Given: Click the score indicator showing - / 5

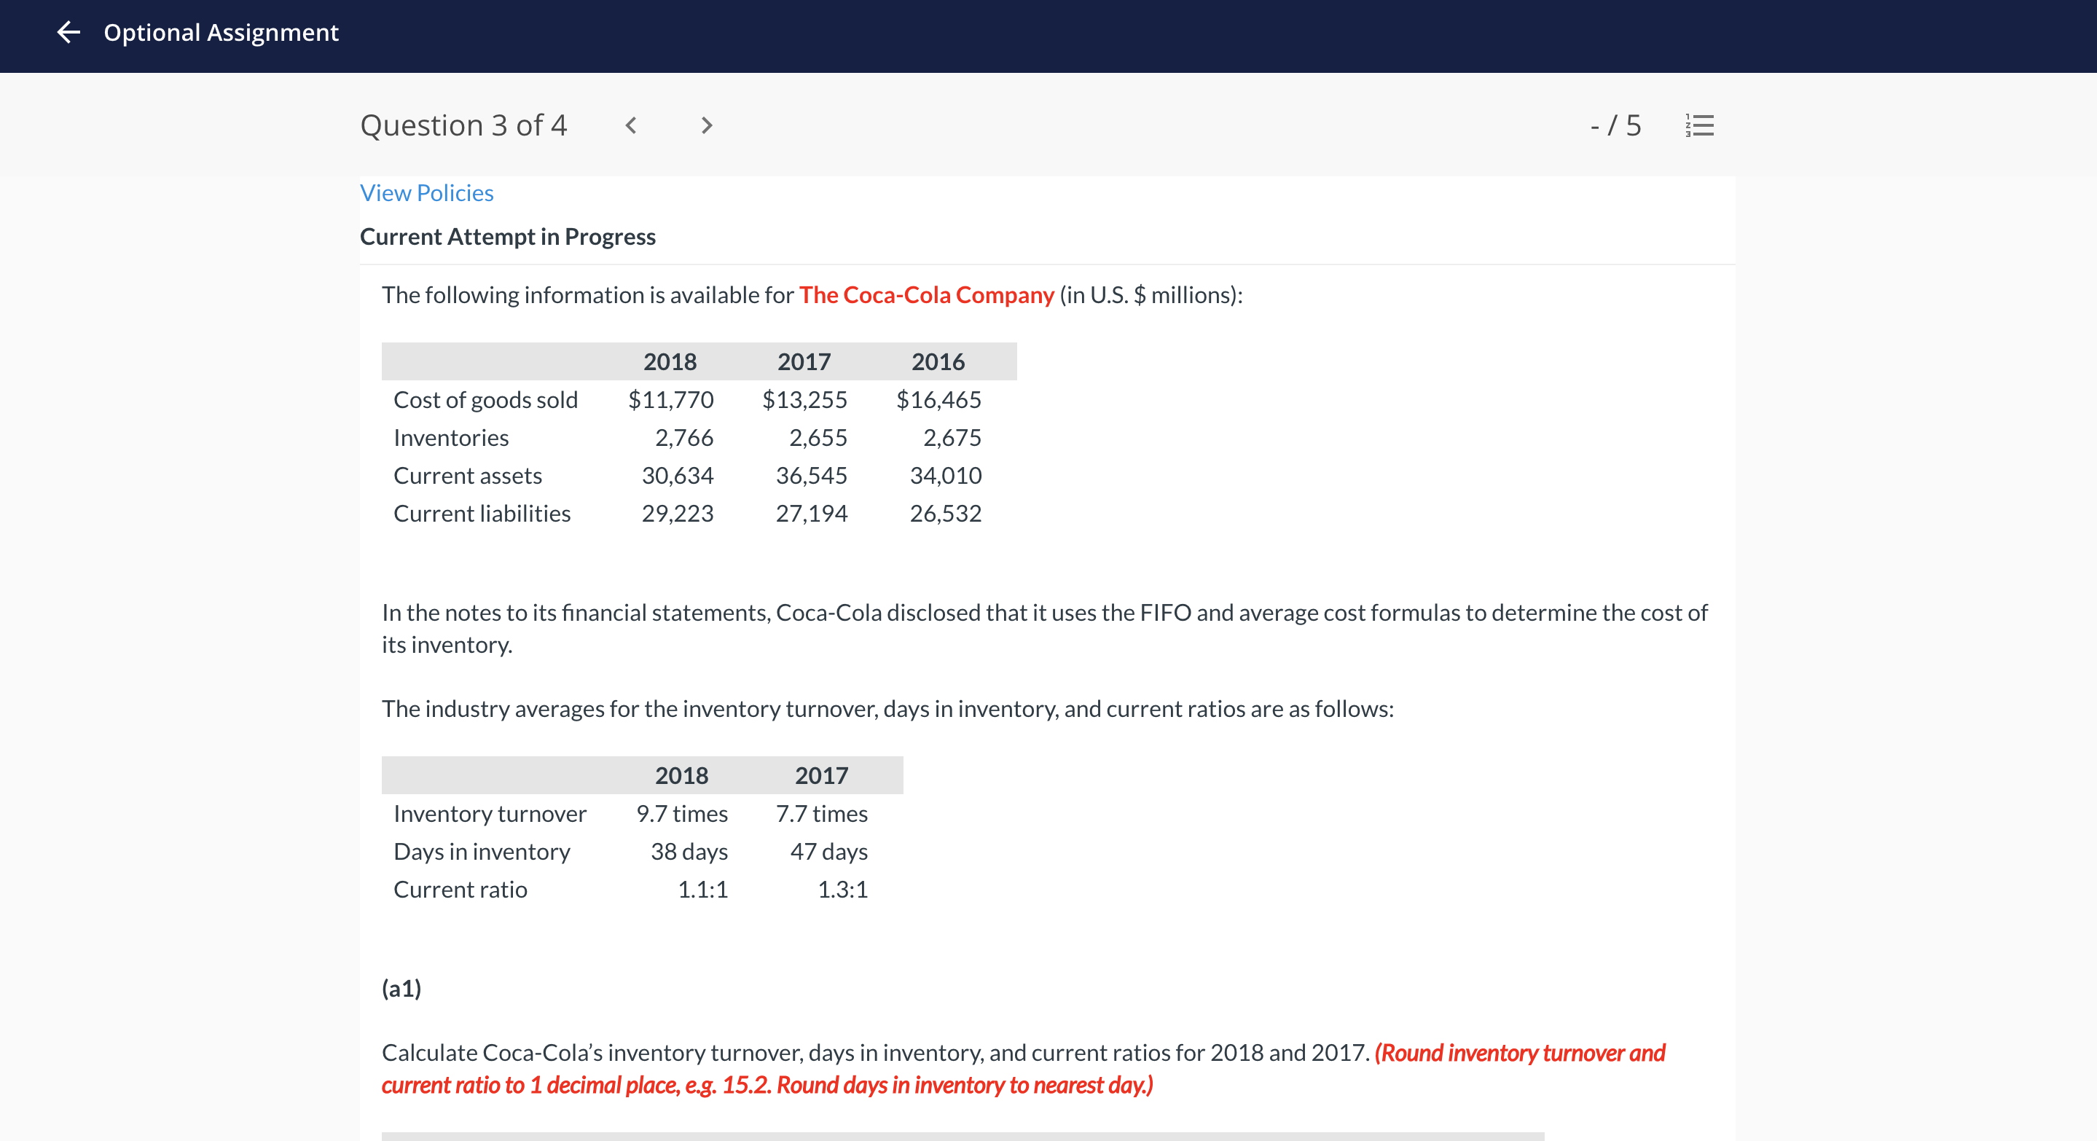Looking at the screenshot, I should [x=1615, y=125].
